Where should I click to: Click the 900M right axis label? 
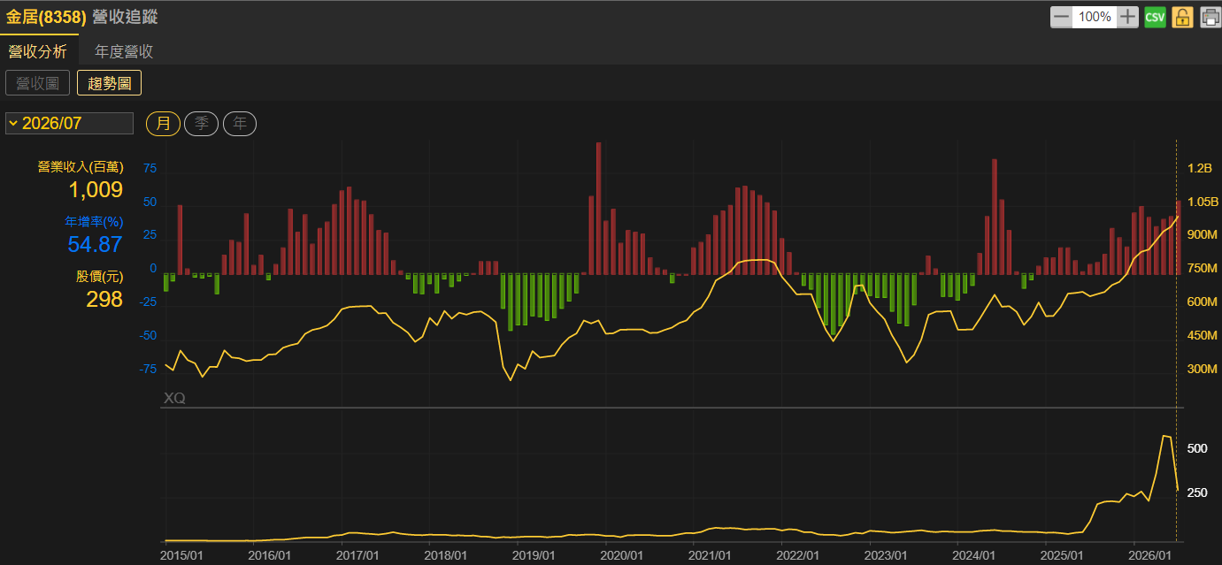1202,235
